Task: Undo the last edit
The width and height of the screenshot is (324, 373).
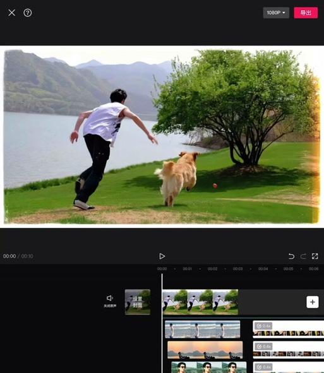Action: coord(291,256)
